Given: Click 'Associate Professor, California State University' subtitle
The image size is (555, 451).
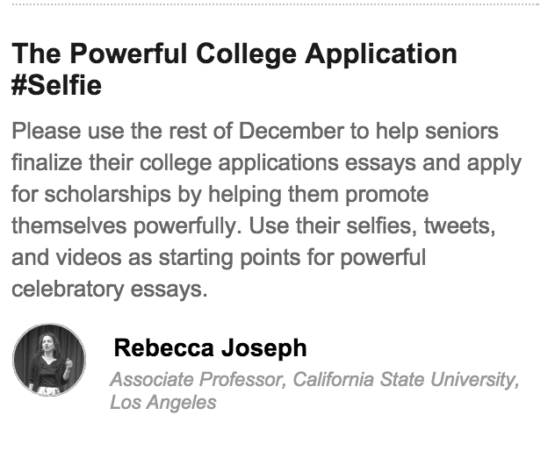Looking at the screenshot, I should (x=314, y=379).
